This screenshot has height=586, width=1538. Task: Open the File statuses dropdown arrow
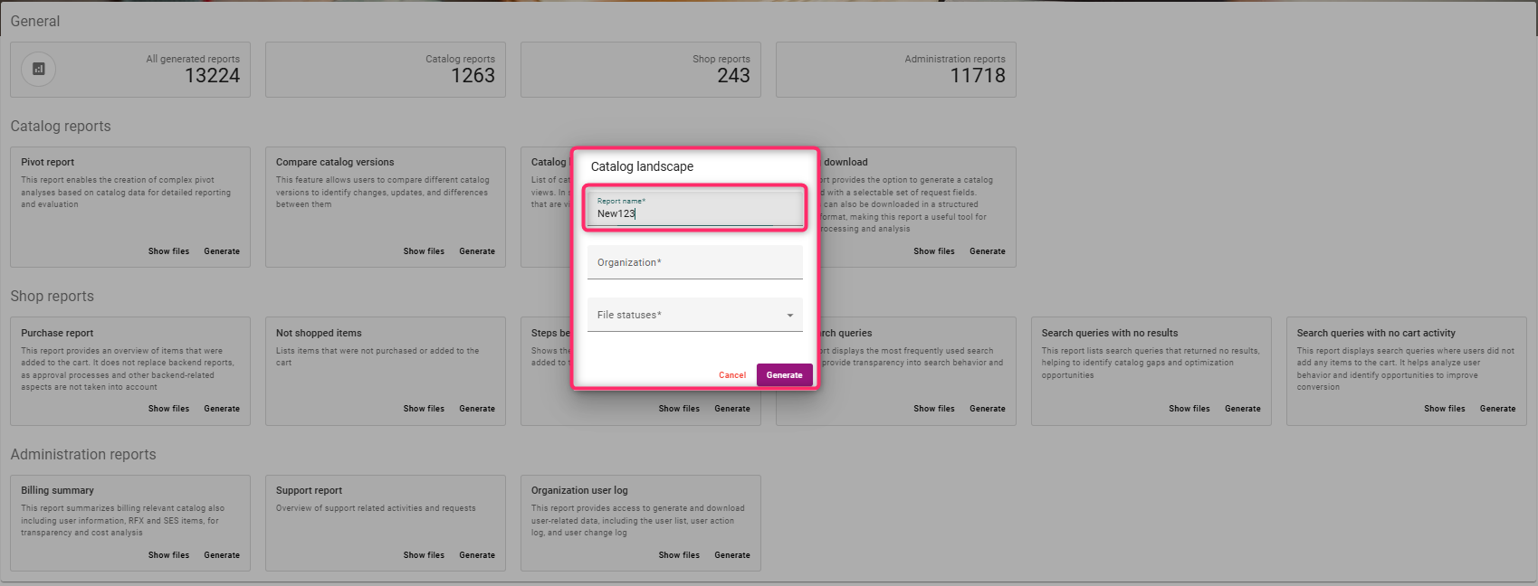point(789,316)
